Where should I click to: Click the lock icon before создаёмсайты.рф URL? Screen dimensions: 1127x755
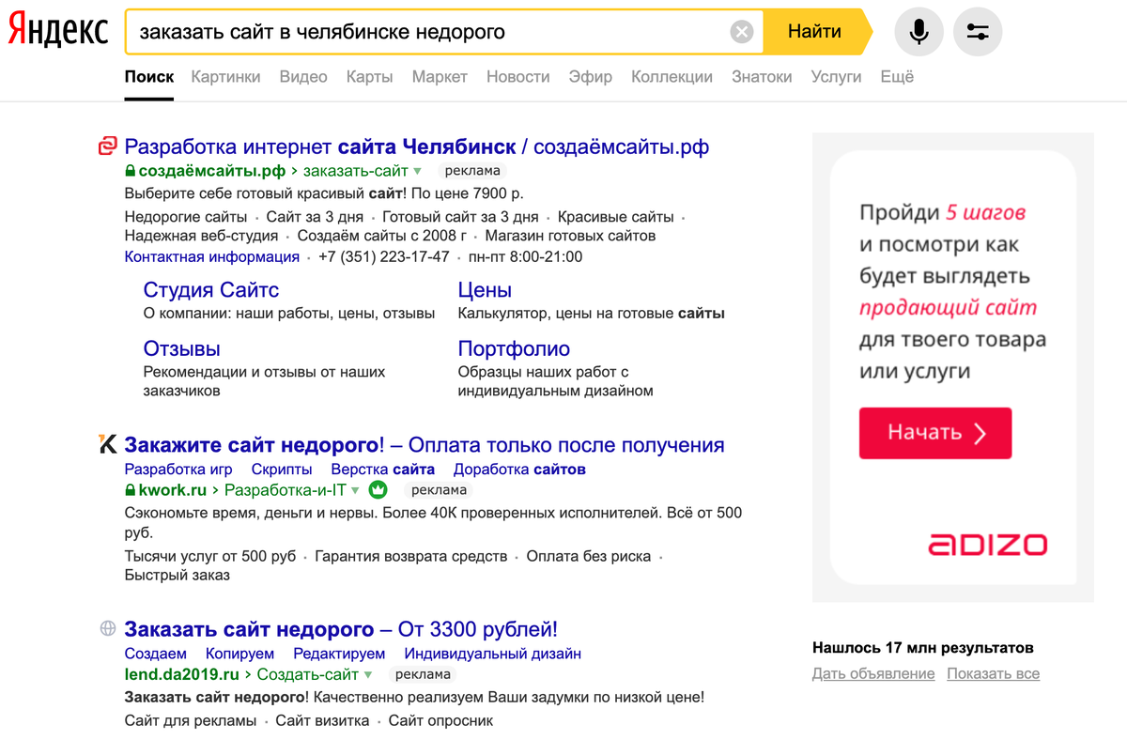coord(131,171)
